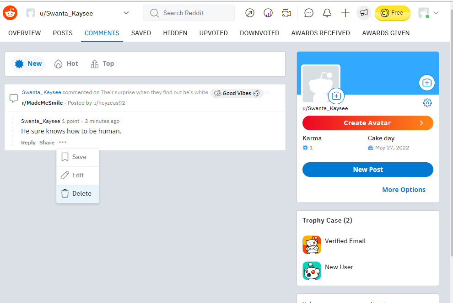Open the chat bubble icon

pos(309,13)
